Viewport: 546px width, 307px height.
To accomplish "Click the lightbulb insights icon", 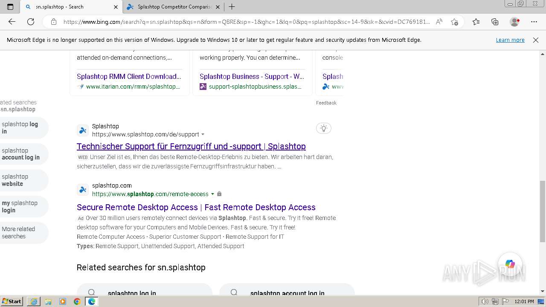I will click(324, 128).
